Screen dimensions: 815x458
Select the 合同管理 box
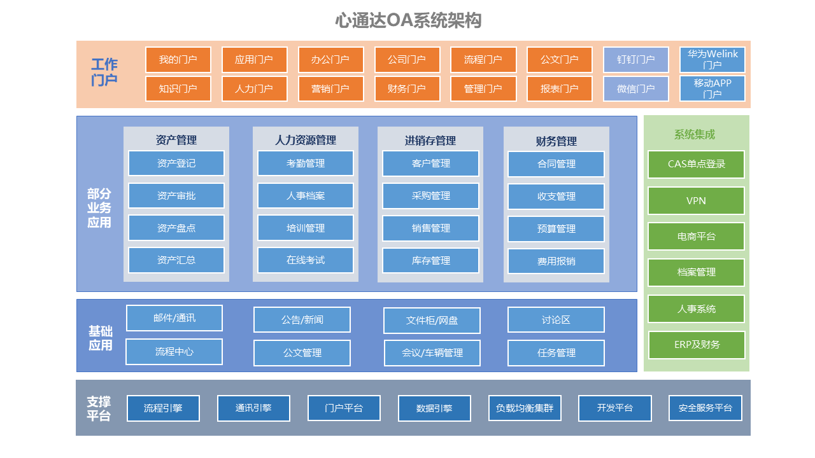click(x=556, y=164)
